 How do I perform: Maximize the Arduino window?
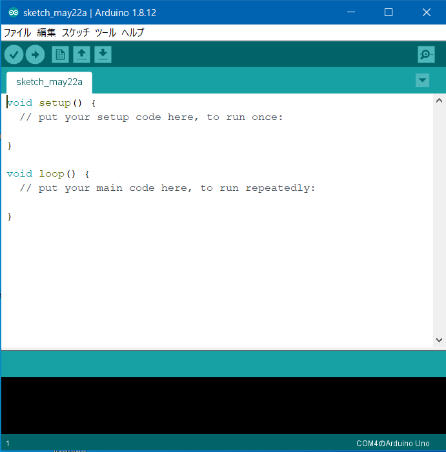389,12
